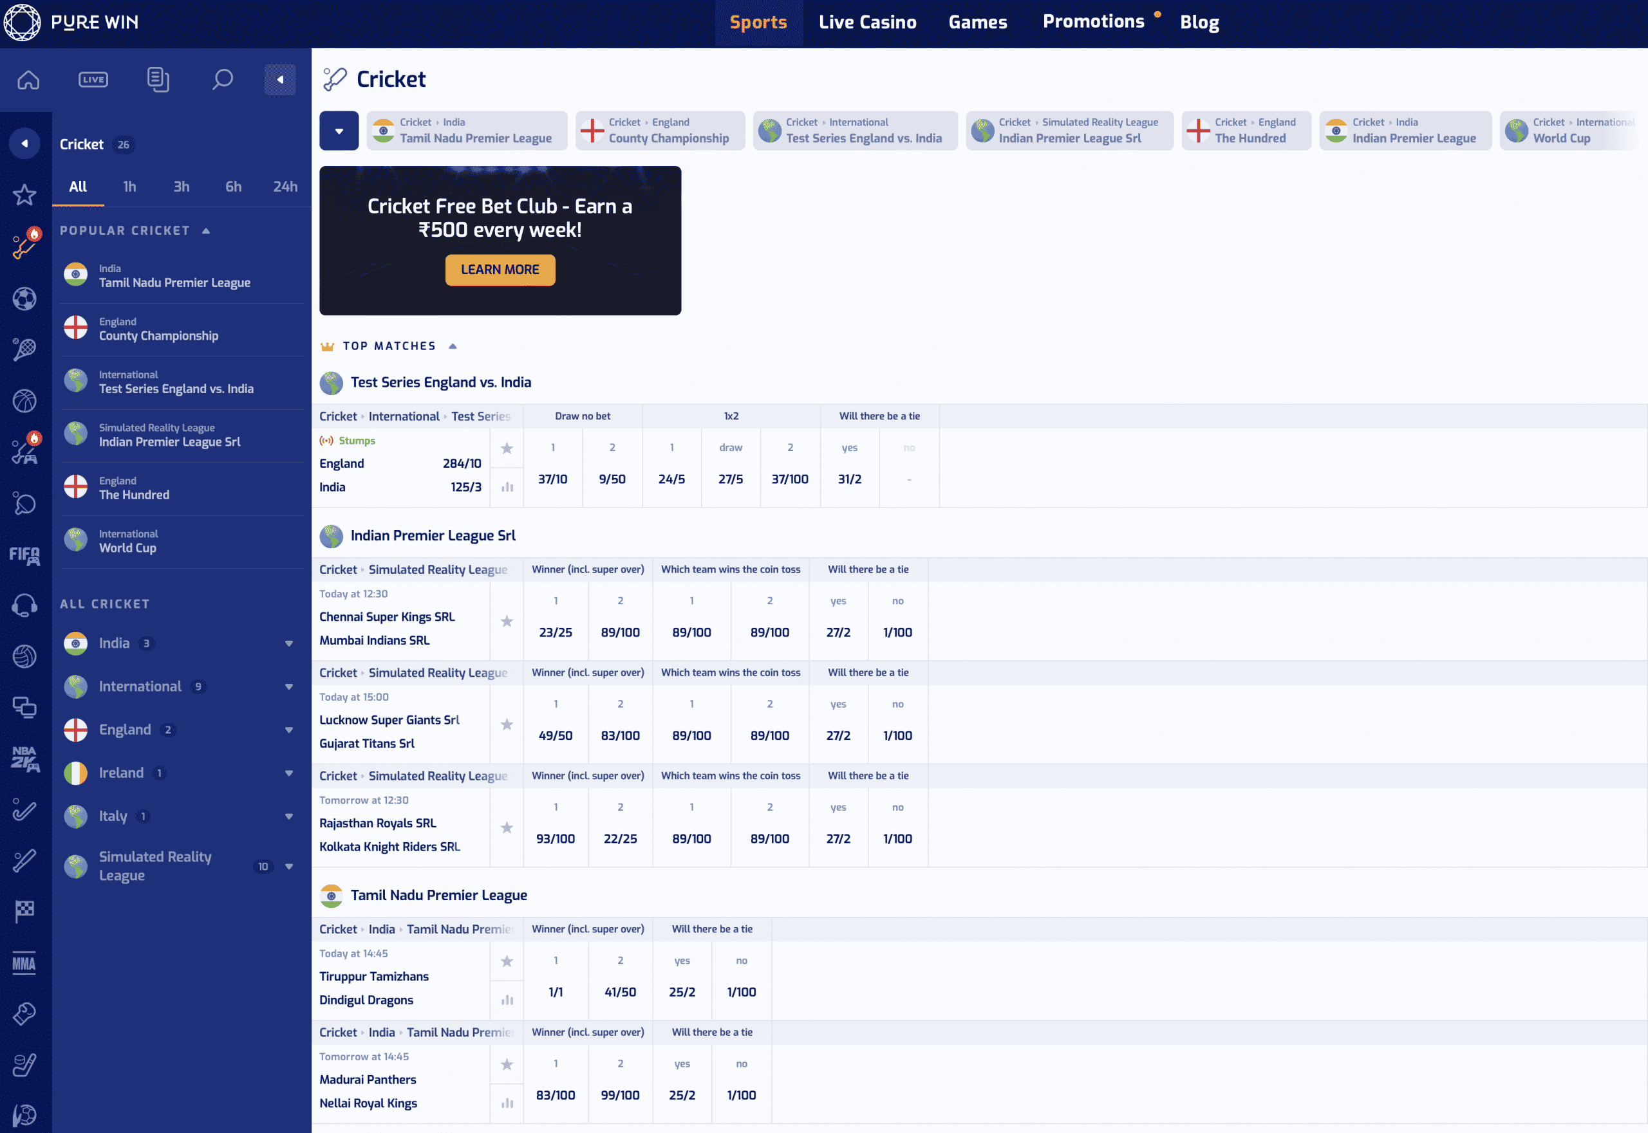Collapse the Popular Cricket section

206,231
